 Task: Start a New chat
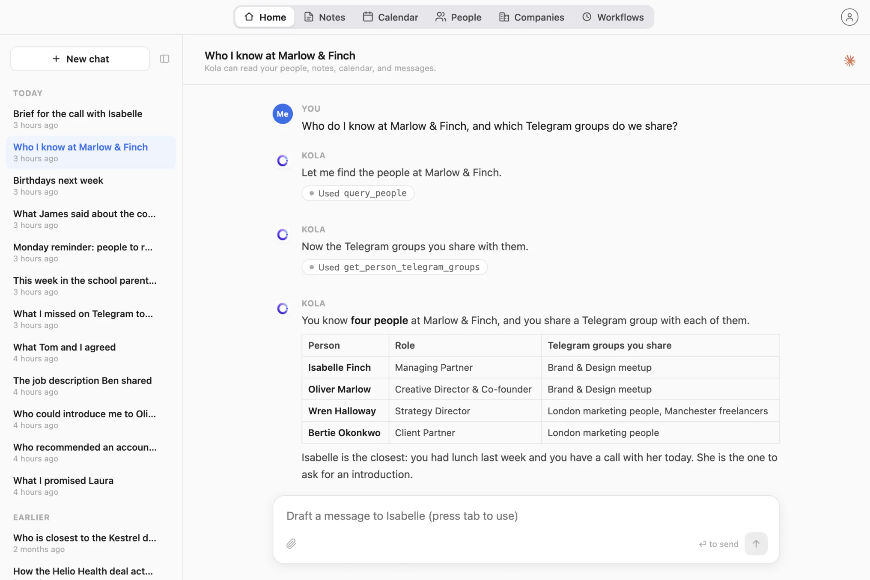(x=80, y=59)
